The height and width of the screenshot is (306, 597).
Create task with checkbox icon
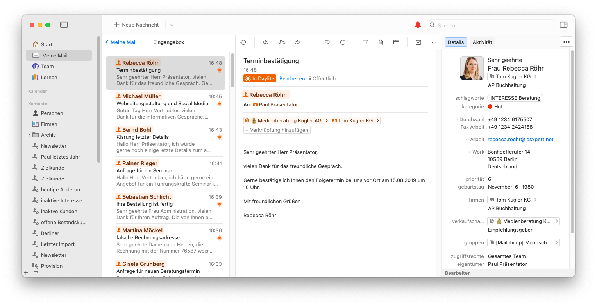[x=418, y=42]
